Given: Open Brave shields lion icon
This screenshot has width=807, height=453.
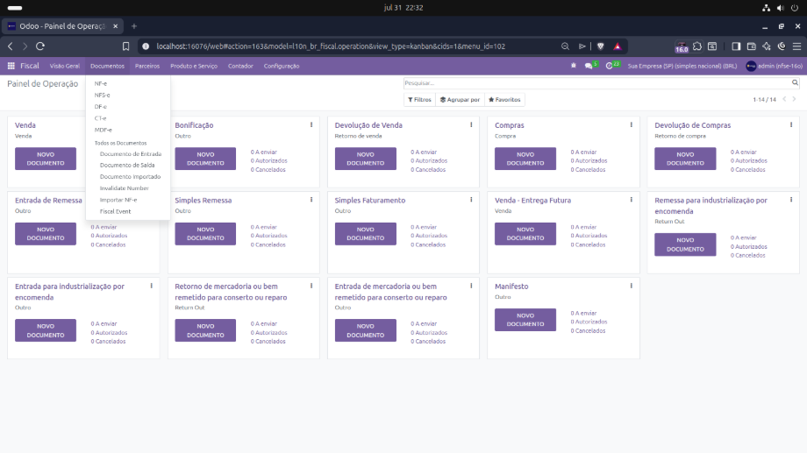Looking at the screenshot, I should [600, 46].
